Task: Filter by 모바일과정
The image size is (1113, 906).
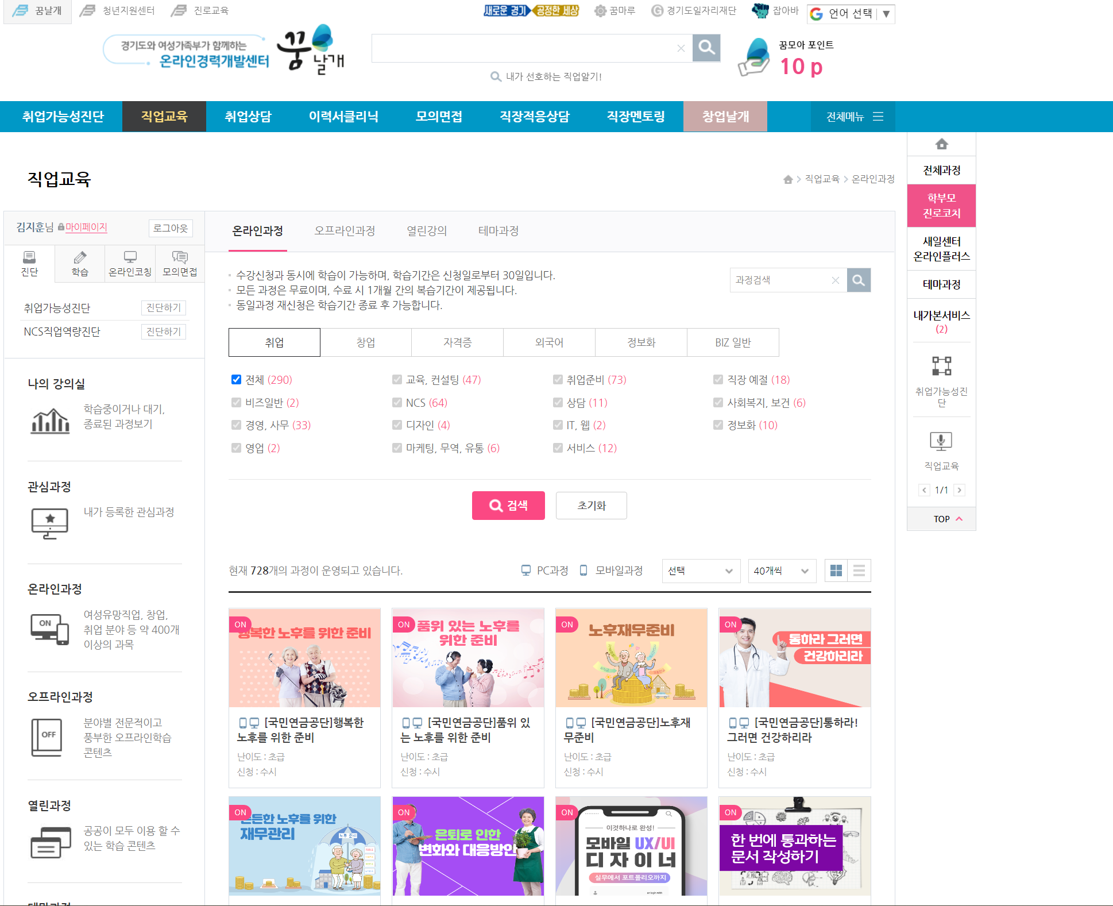Action: click(611, 570)
